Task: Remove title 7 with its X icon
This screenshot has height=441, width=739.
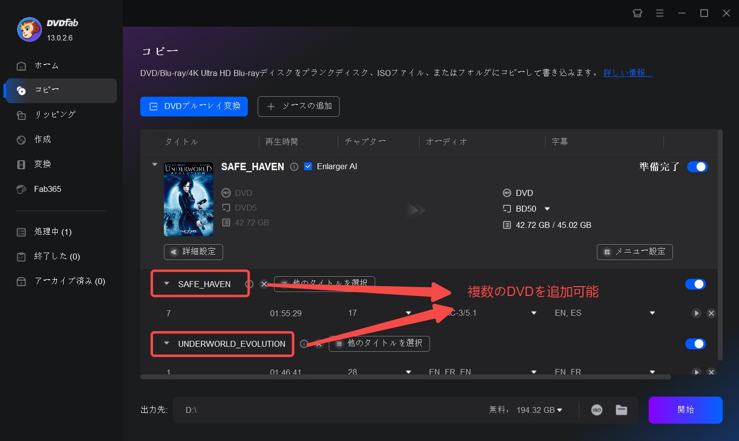Action: tap(711, 313)
